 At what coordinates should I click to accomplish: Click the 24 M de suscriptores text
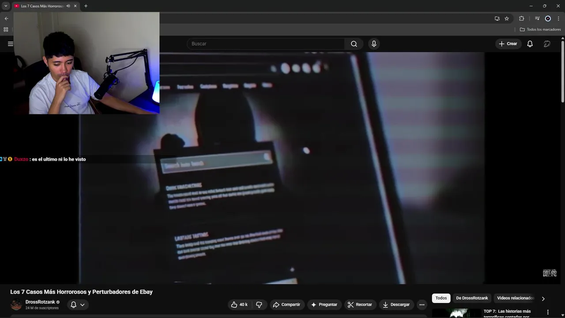[42, 308]
